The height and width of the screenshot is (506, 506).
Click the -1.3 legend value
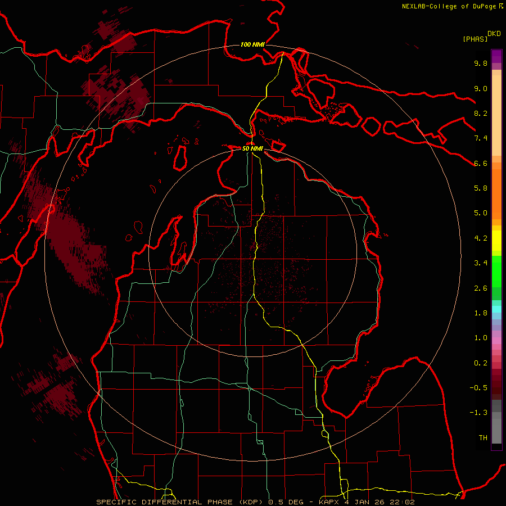click(x=478, y=413)
